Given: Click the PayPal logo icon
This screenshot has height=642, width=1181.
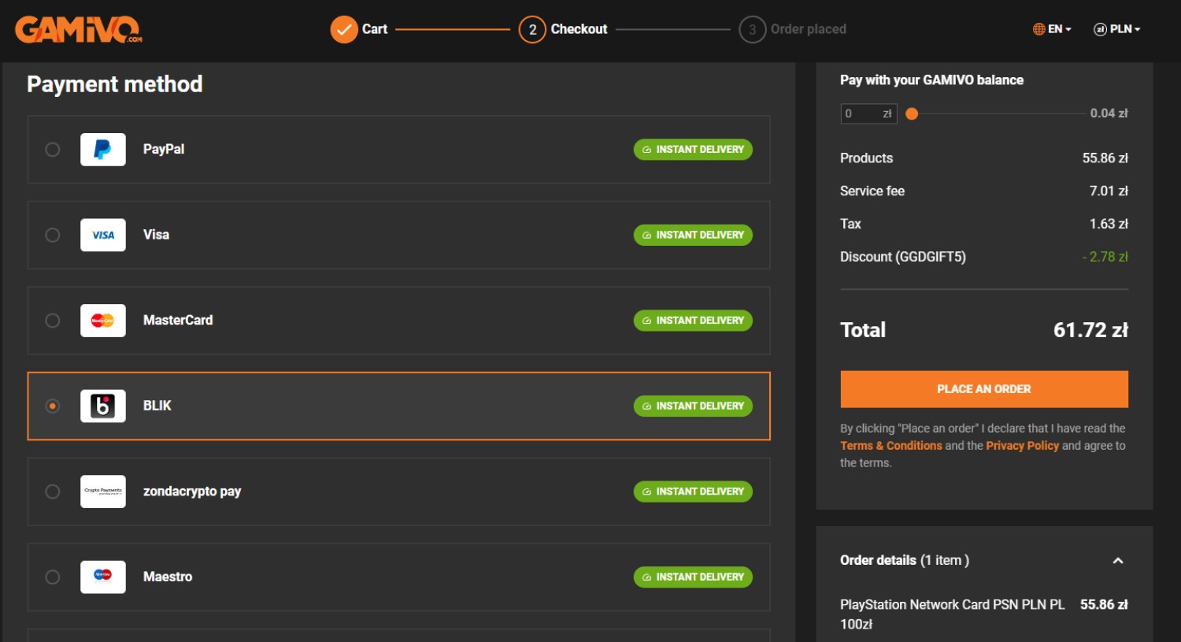Looking at the screenshot, I should (x=103, y=150).
